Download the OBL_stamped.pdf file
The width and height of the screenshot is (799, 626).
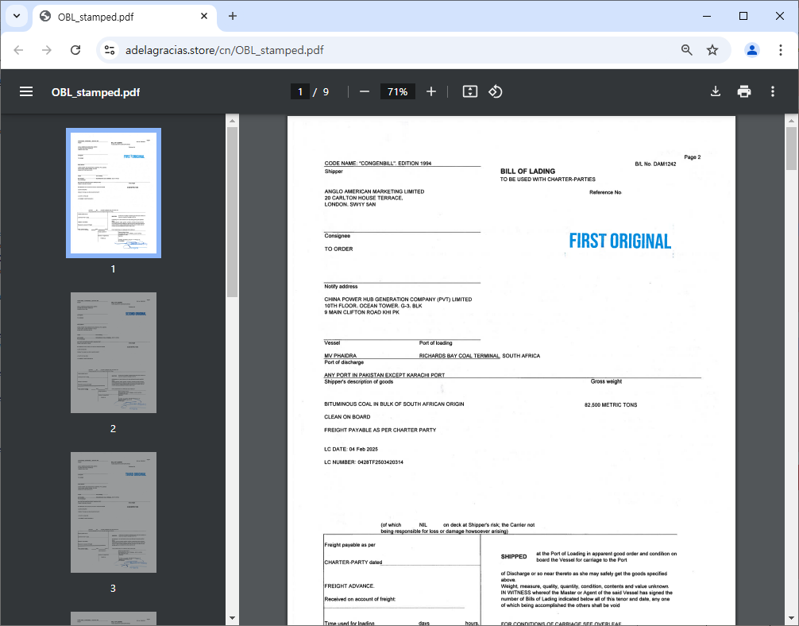click(716, 92)
